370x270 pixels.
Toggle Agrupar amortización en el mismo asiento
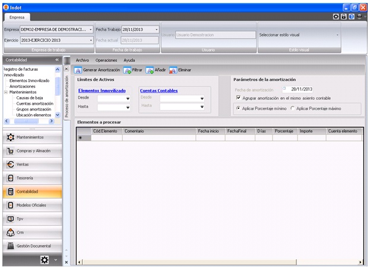point(238,98)
